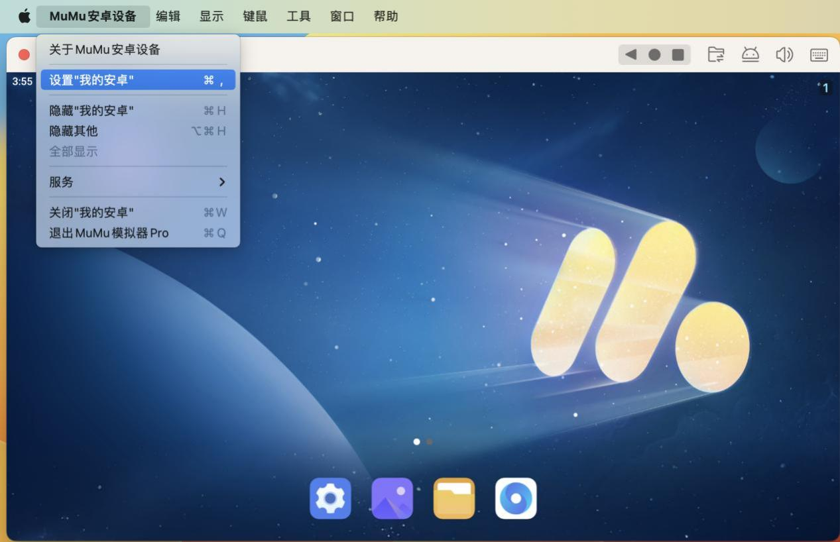
Task: Open the 工具 menu
Action: [298, 16]
